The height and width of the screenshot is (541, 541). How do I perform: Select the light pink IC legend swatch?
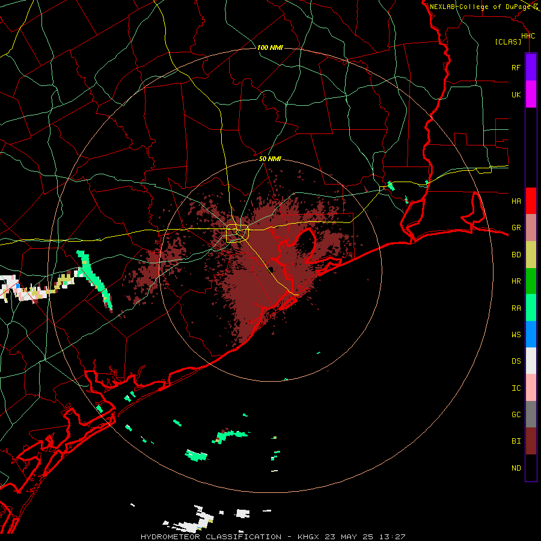pos(531,388)
